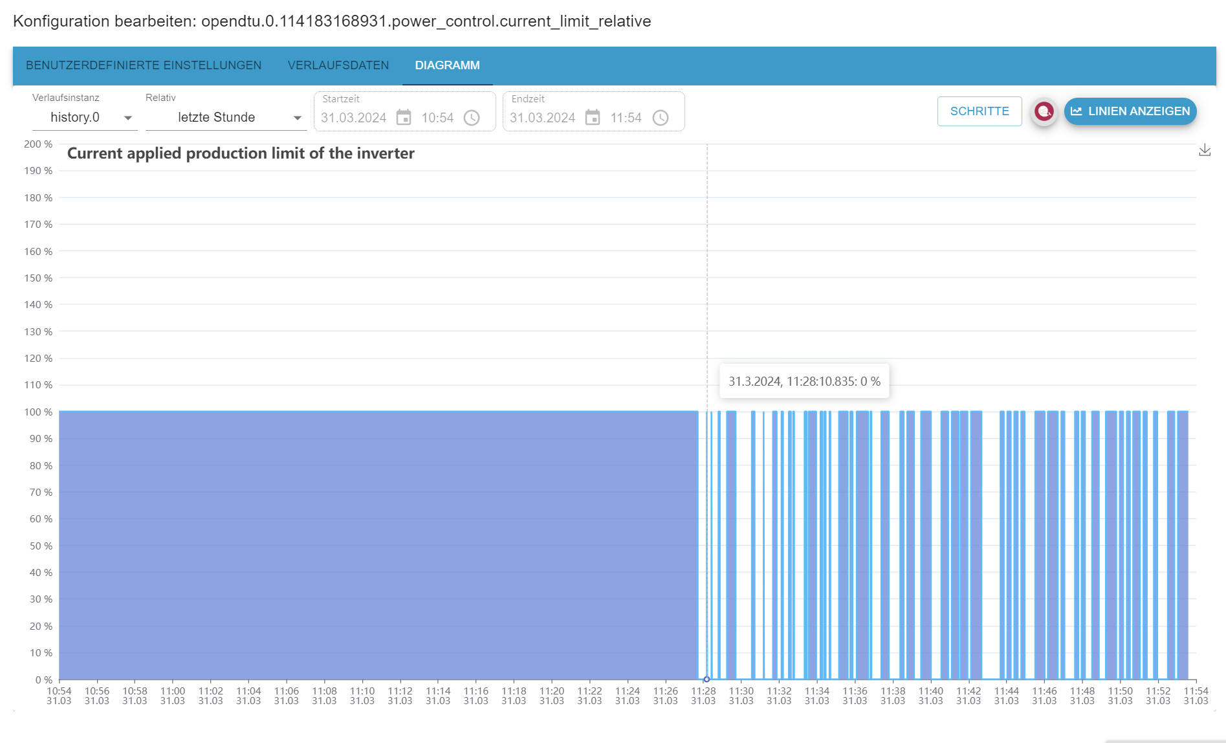Screen dimensions: 1226x743
Task: Open the Startzeit clock time picker
Action: coord(472,118)
